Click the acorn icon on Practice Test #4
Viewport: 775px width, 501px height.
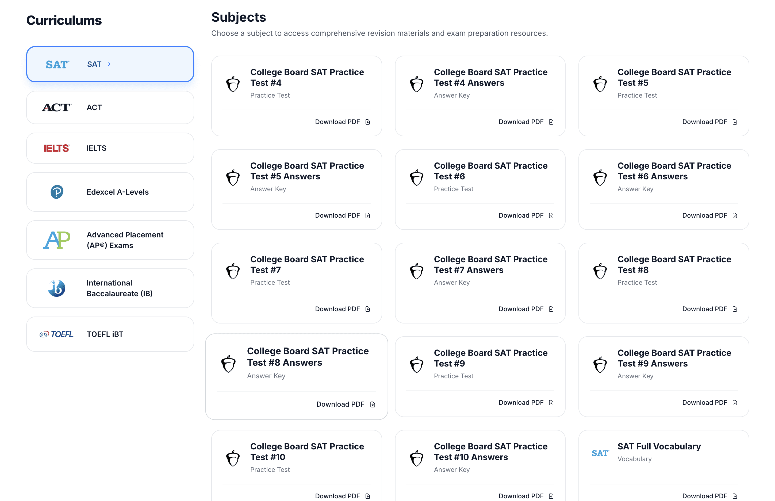(x=233, y=84)
